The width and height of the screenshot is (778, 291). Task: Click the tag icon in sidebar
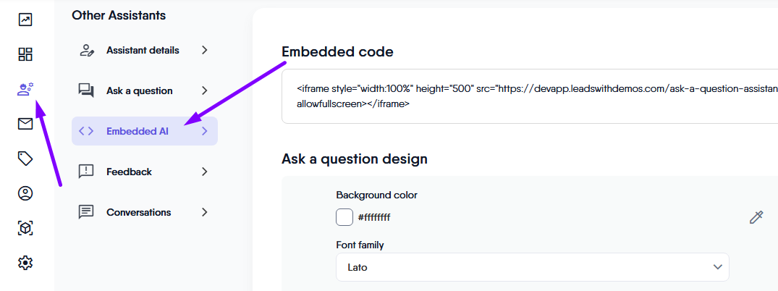[x=25, y=159]
